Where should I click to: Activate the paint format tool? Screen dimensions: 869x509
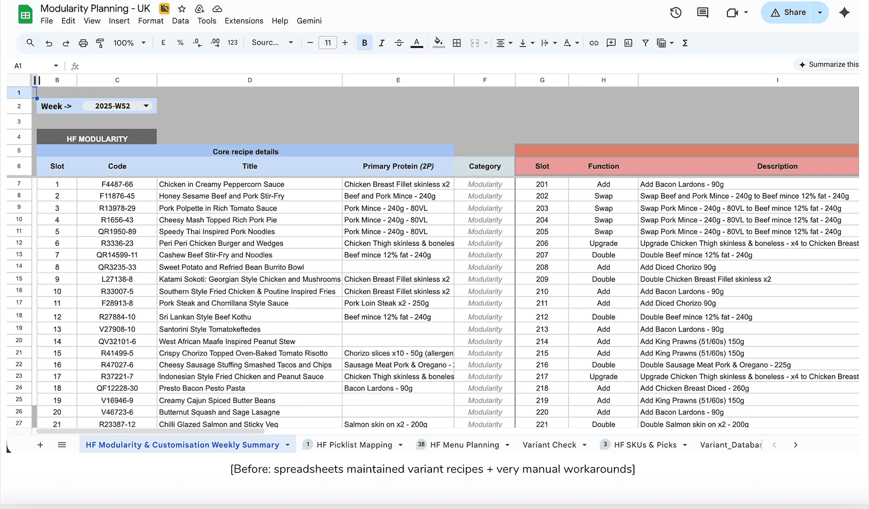(x=100, y=43)
